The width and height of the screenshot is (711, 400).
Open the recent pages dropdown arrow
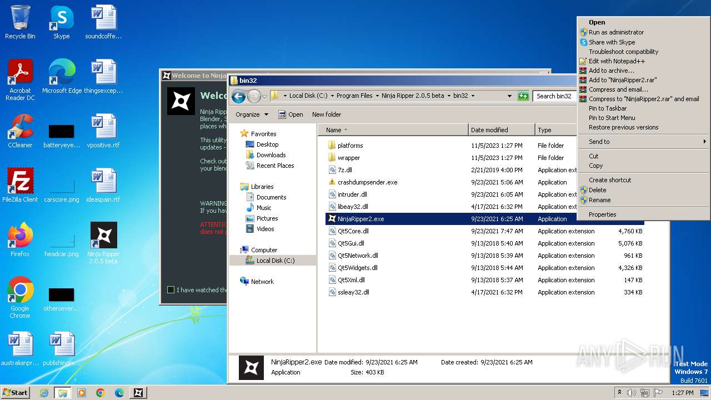(x=264, y=96)
